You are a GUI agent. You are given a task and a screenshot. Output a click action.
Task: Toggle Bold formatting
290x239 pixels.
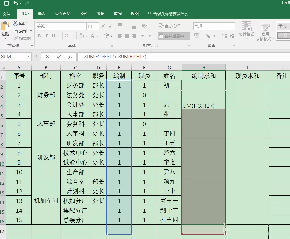(x=39, y=36)
